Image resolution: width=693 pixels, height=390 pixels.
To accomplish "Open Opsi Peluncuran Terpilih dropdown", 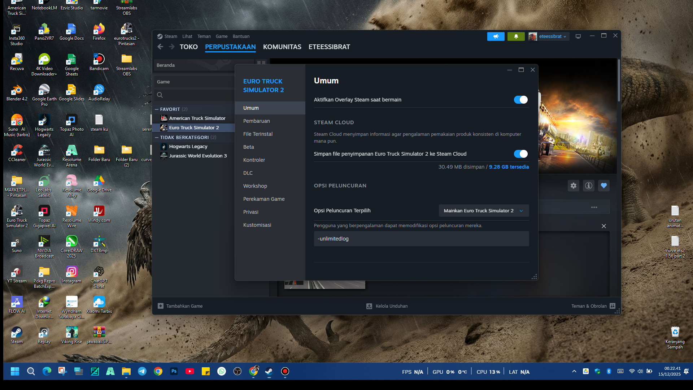I will click(x=484, y=211).
